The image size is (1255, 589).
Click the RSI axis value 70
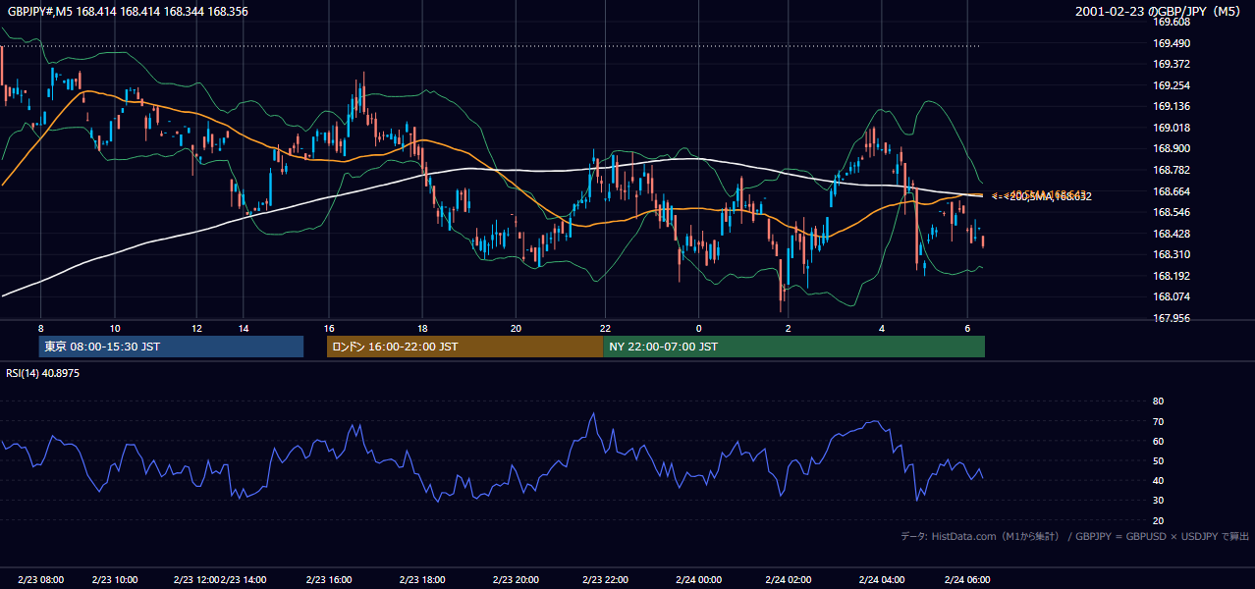[1158, 421]
